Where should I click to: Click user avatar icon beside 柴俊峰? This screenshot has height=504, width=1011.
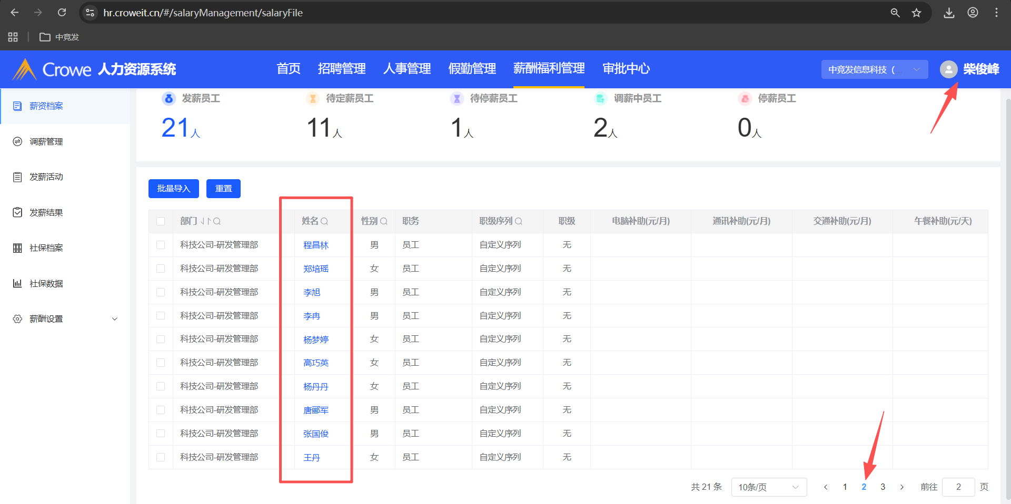pyautogui.click(x=948, y=69)
